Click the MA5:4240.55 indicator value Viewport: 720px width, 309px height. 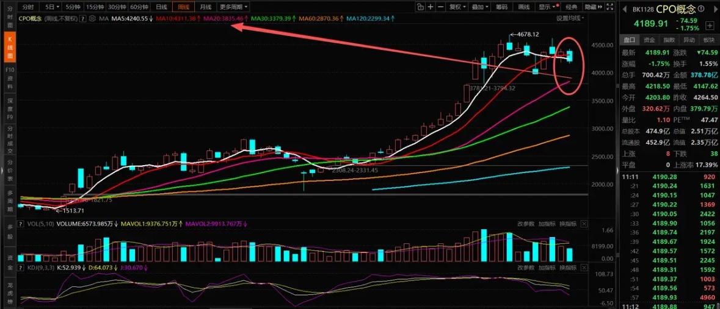tap(133, 18)
